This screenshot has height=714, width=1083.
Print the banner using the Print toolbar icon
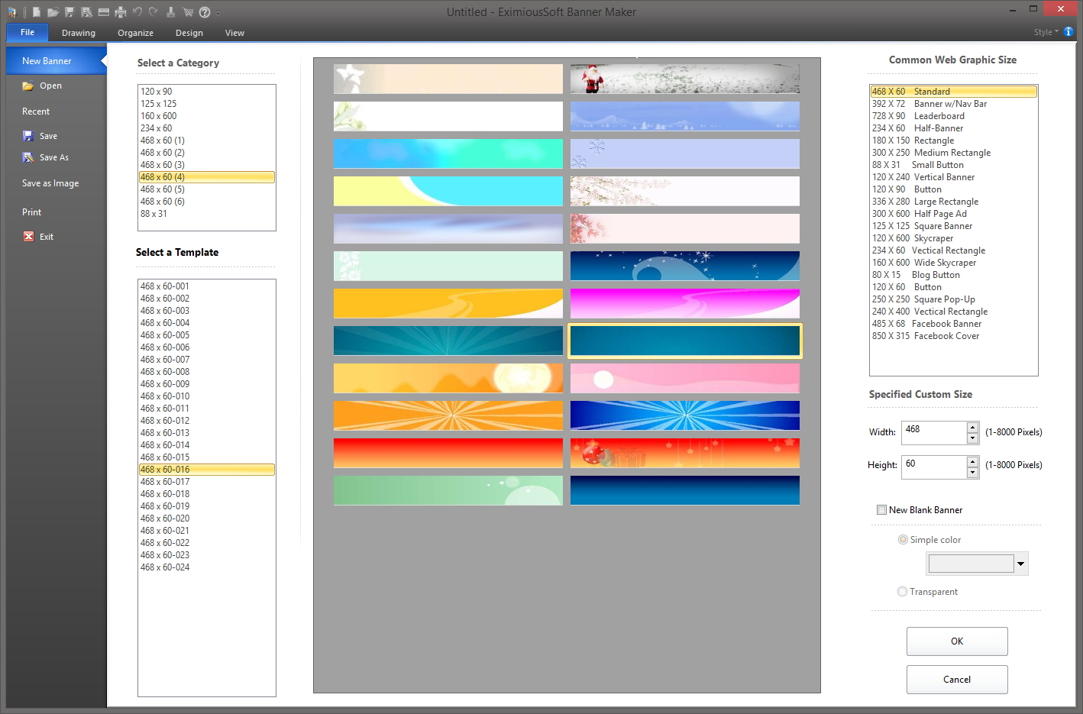point(120,11)
